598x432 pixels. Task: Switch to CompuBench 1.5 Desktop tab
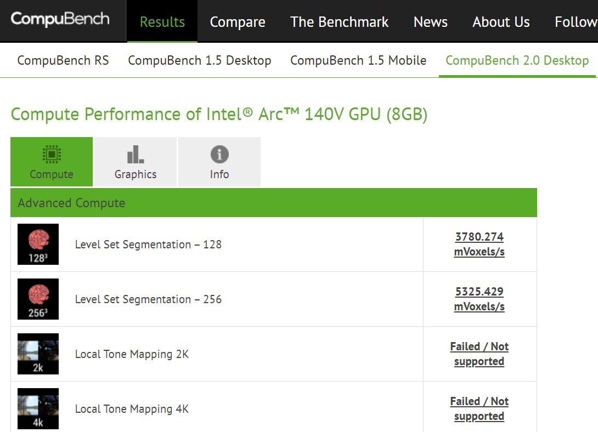point(200,60)
